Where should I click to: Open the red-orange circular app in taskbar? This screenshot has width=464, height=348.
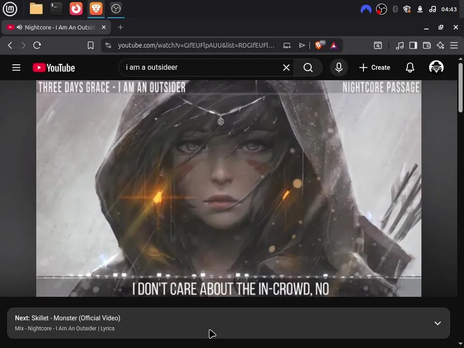[76, 9]
